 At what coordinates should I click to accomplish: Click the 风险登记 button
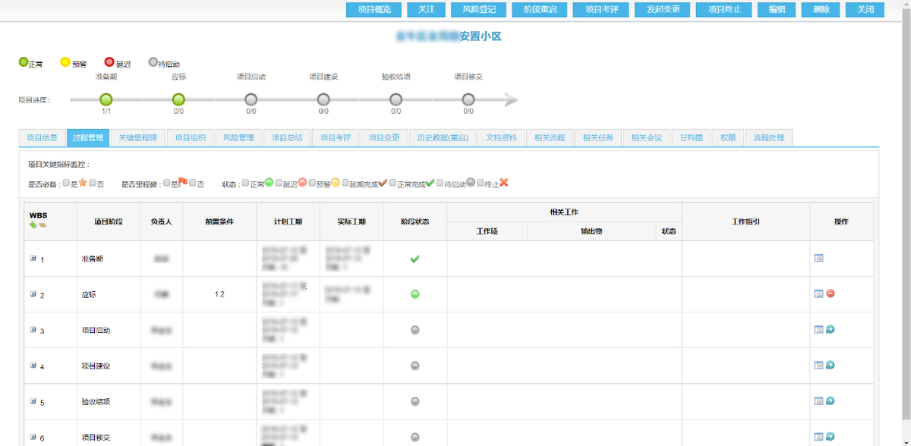[478, 10]
